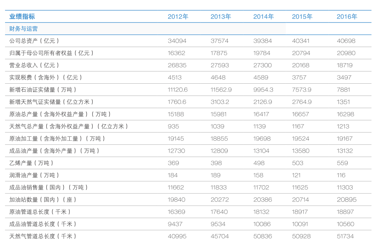Select the 润滑油产量（万吨）row label
The width and height of the screenshot is (381, 242).
34,175
